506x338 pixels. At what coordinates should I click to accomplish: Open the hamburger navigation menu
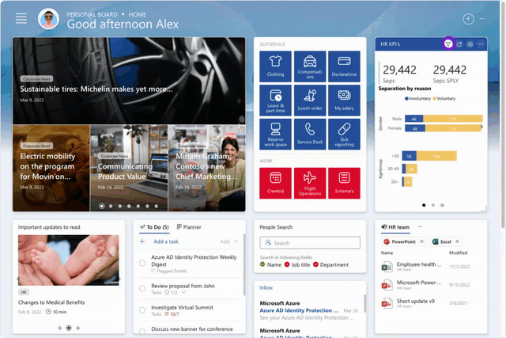(21, 18)
